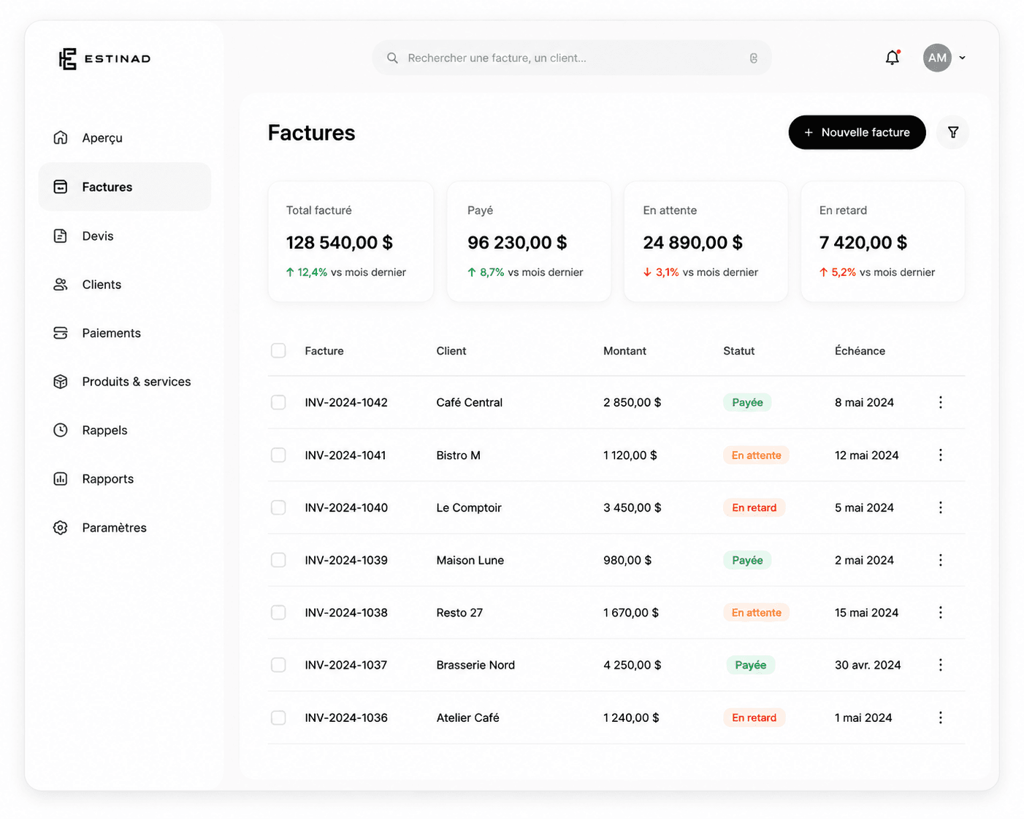Check the INV-2024-1036 row checkbox

tap(278, 718)
